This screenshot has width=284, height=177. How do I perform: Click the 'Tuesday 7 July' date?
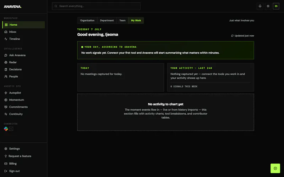coord(89,29)
